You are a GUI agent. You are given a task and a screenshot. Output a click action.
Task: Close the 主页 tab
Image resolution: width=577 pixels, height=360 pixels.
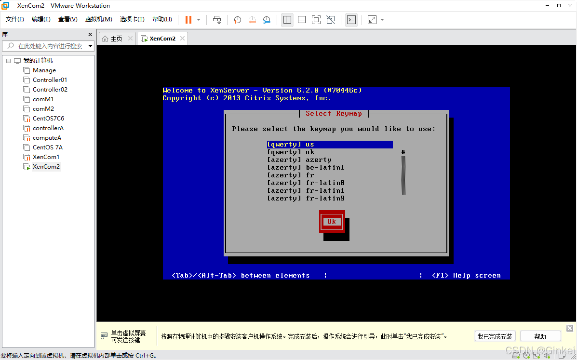click(130, 38)
